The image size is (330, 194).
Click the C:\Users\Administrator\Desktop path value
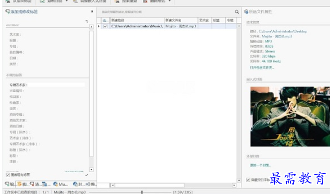(x=283, y=31)
